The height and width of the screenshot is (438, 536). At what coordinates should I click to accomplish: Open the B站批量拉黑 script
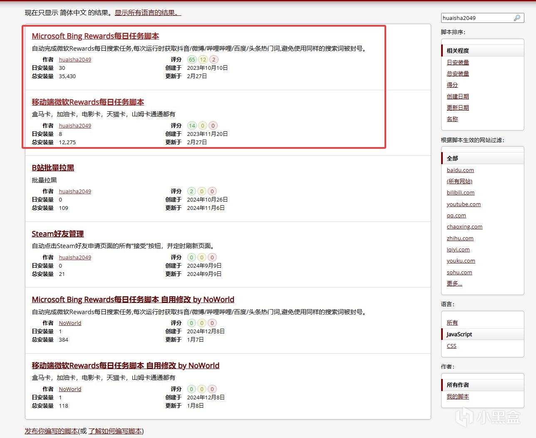pyautogui.click(x=53, y=168)
